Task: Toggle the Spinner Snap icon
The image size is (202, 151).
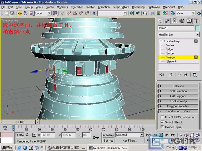Action: (87, 13)
